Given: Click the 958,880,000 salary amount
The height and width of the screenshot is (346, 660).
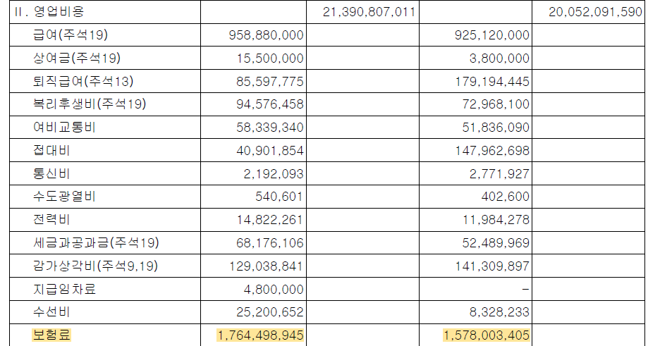Looking at the screenshot, I should pos(266,35).
